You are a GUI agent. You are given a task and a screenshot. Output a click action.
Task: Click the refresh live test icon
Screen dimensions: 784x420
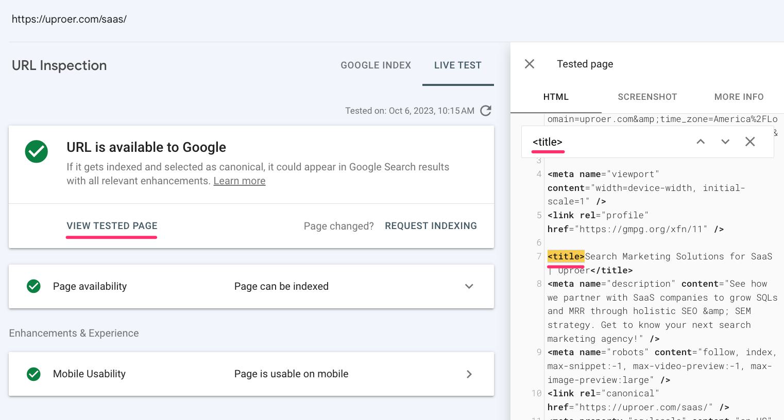485,111
